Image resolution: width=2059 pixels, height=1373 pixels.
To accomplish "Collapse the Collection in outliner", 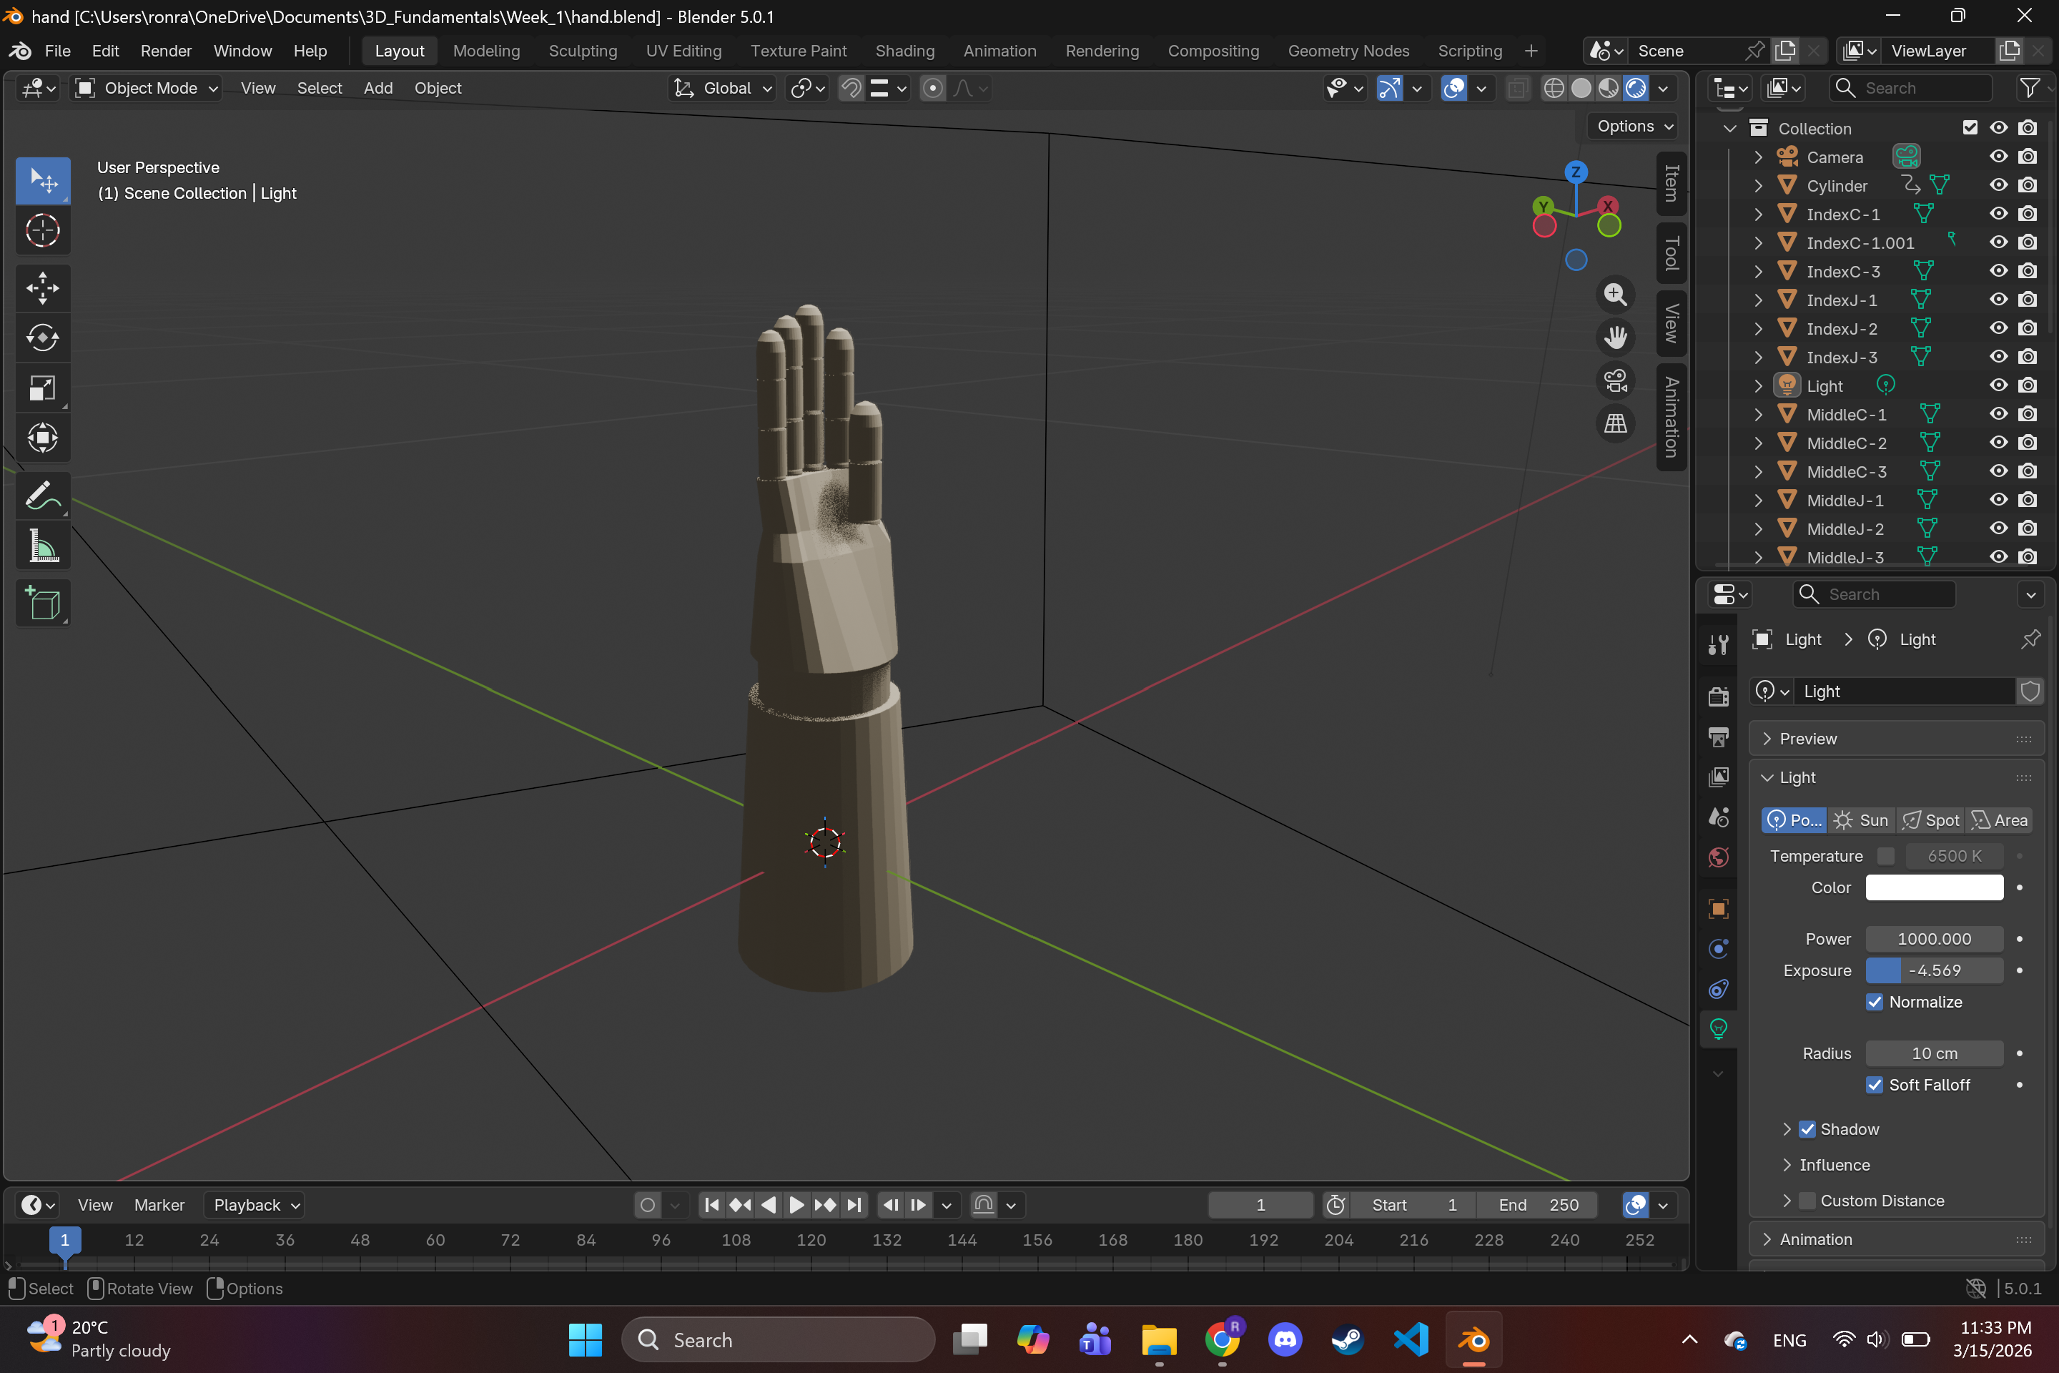I will click(1730, 129).
